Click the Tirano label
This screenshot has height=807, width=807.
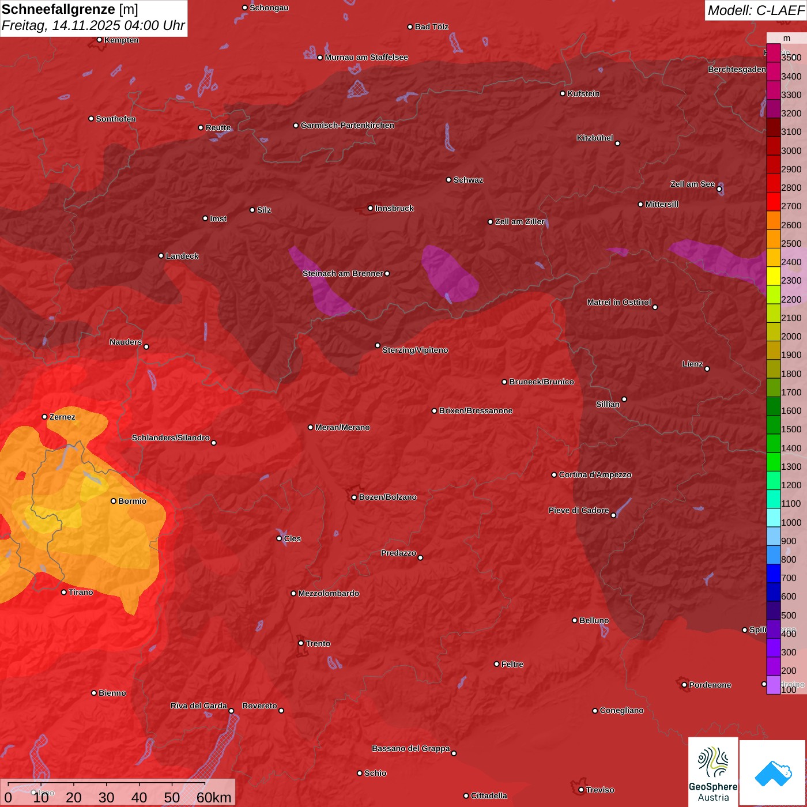[x=81, y=593]
